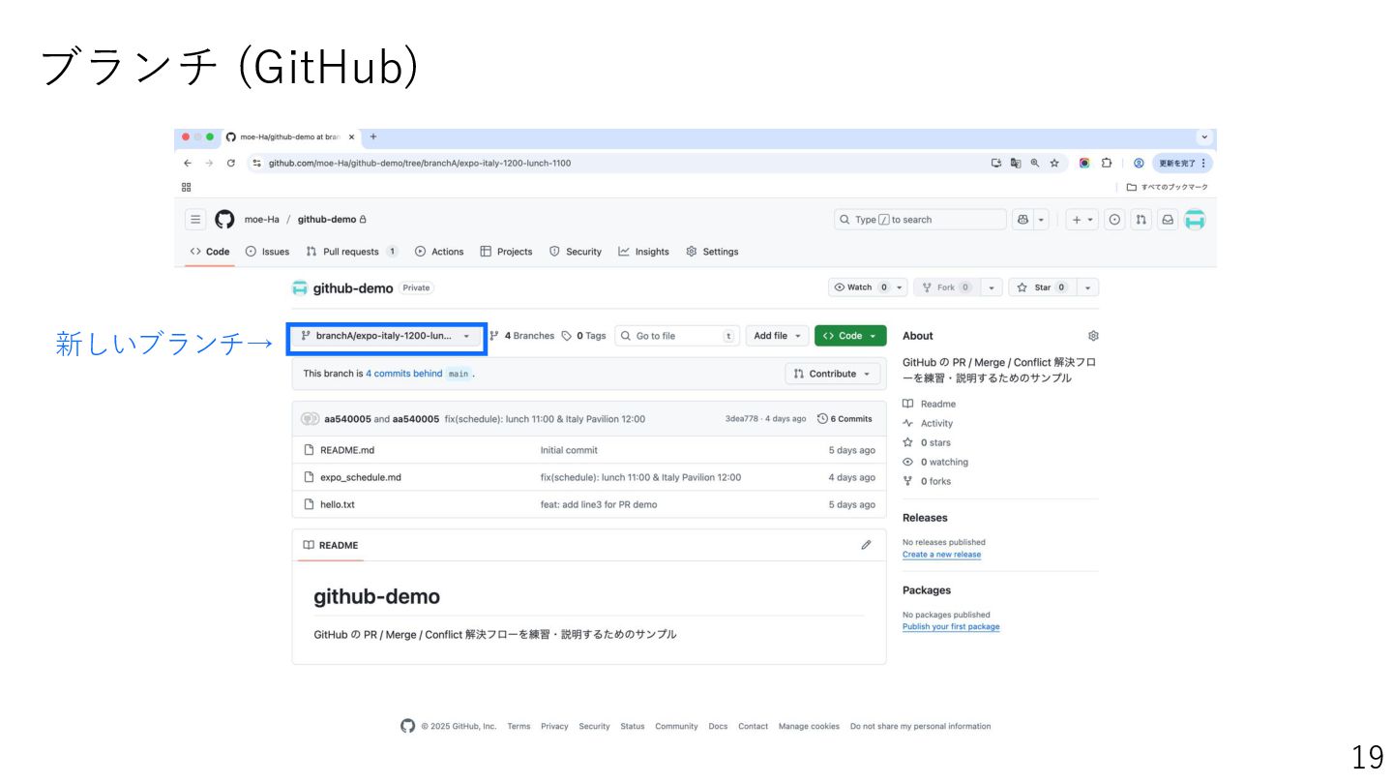Switch to the Security tab

[576, 252]
